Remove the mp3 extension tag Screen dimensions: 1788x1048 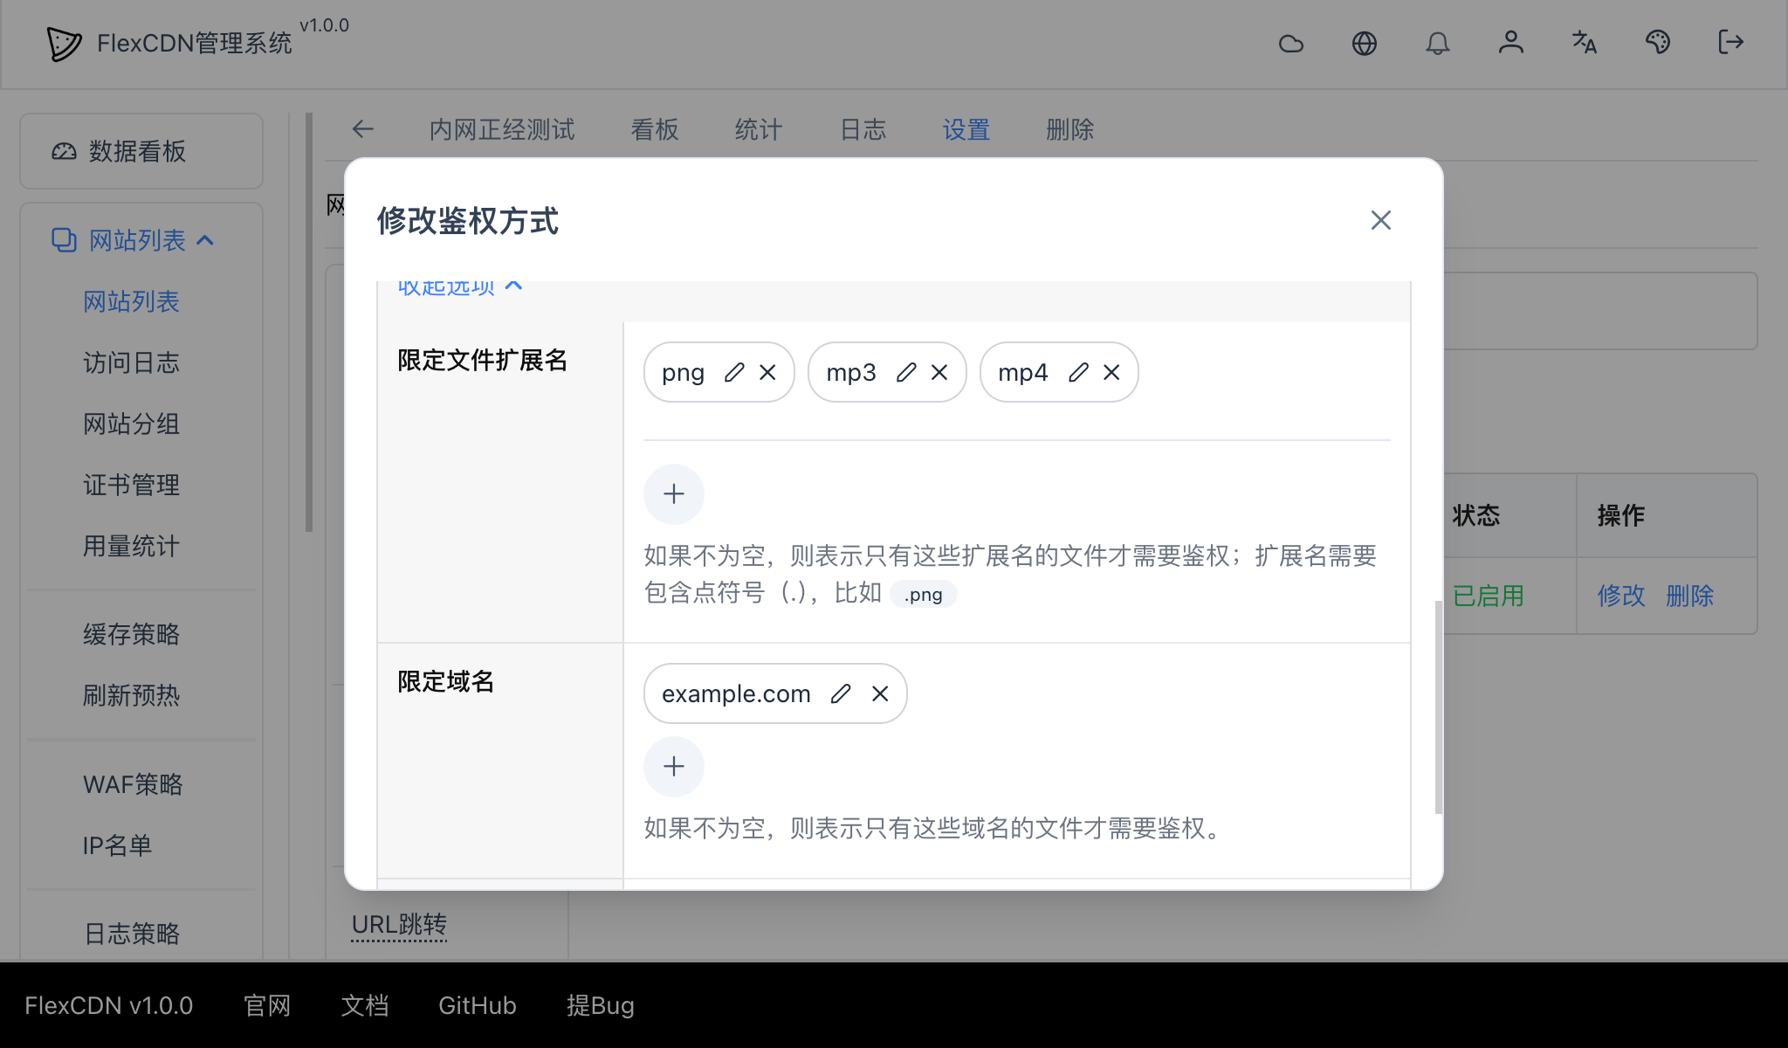(x=939, y=372)
